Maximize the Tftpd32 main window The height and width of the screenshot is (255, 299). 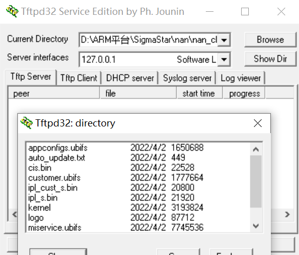pos(245,12)
